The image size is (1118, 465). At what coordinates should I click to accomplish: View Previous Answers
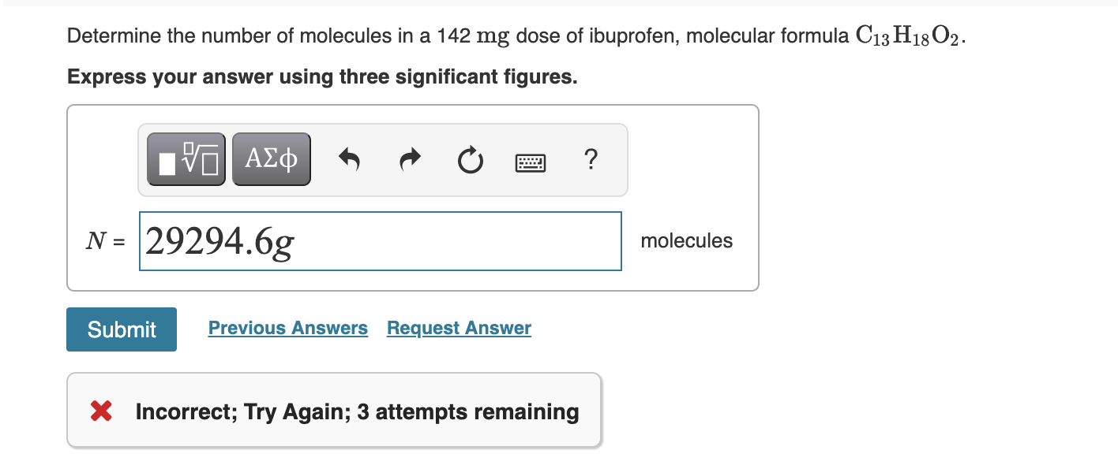tap(287, 328)
